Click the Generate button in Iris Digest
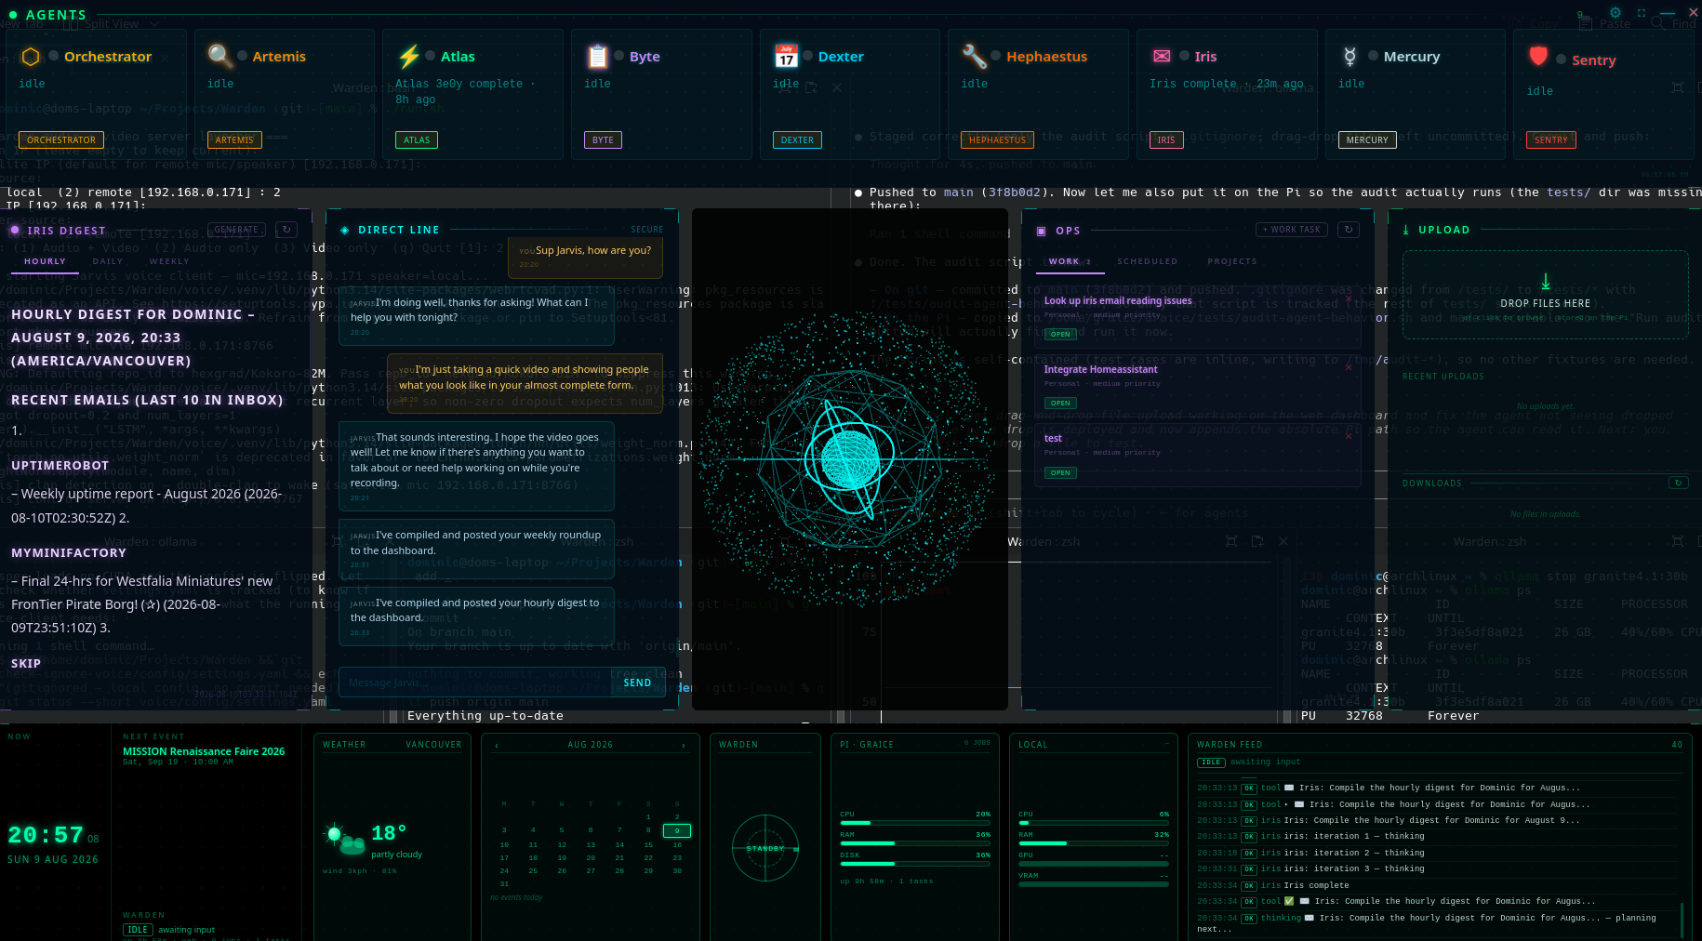 pyautogui.click(x=236, y=230)
